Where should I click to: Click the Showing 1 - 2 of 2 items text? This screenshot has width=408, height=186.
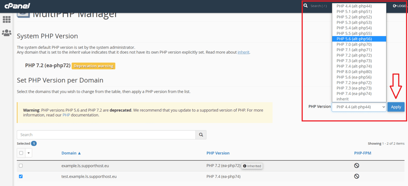pos(386,143)
